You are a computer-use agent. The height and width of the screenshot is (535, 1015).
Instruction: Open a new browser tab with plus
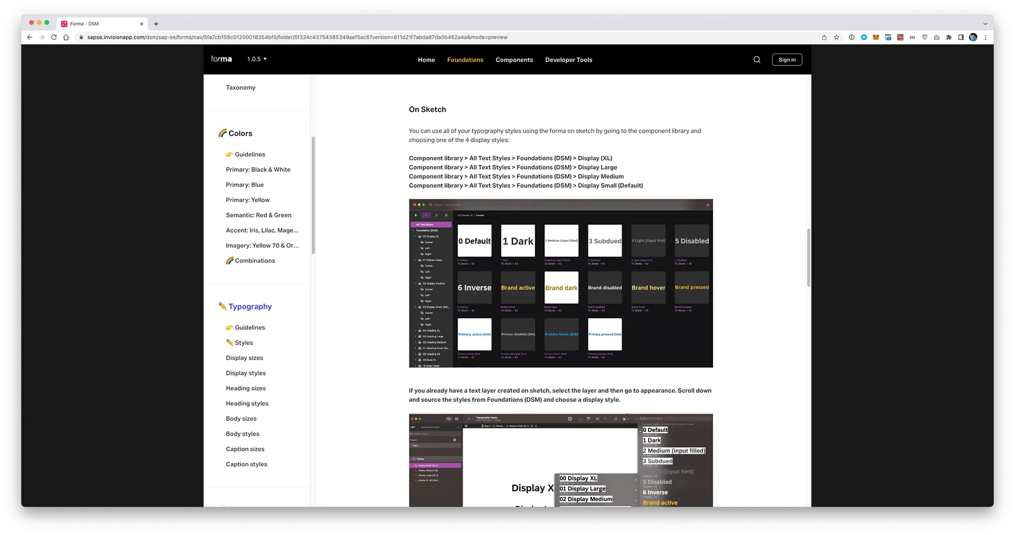156,24
